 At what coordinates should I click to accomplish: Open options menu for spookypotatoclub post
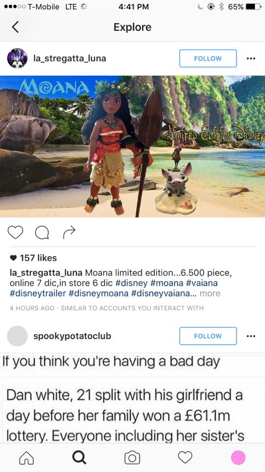click(251, 336)
